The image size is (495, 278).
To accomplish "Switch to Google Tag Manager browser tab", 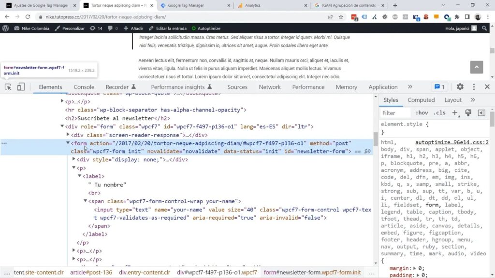I will 196,5.
